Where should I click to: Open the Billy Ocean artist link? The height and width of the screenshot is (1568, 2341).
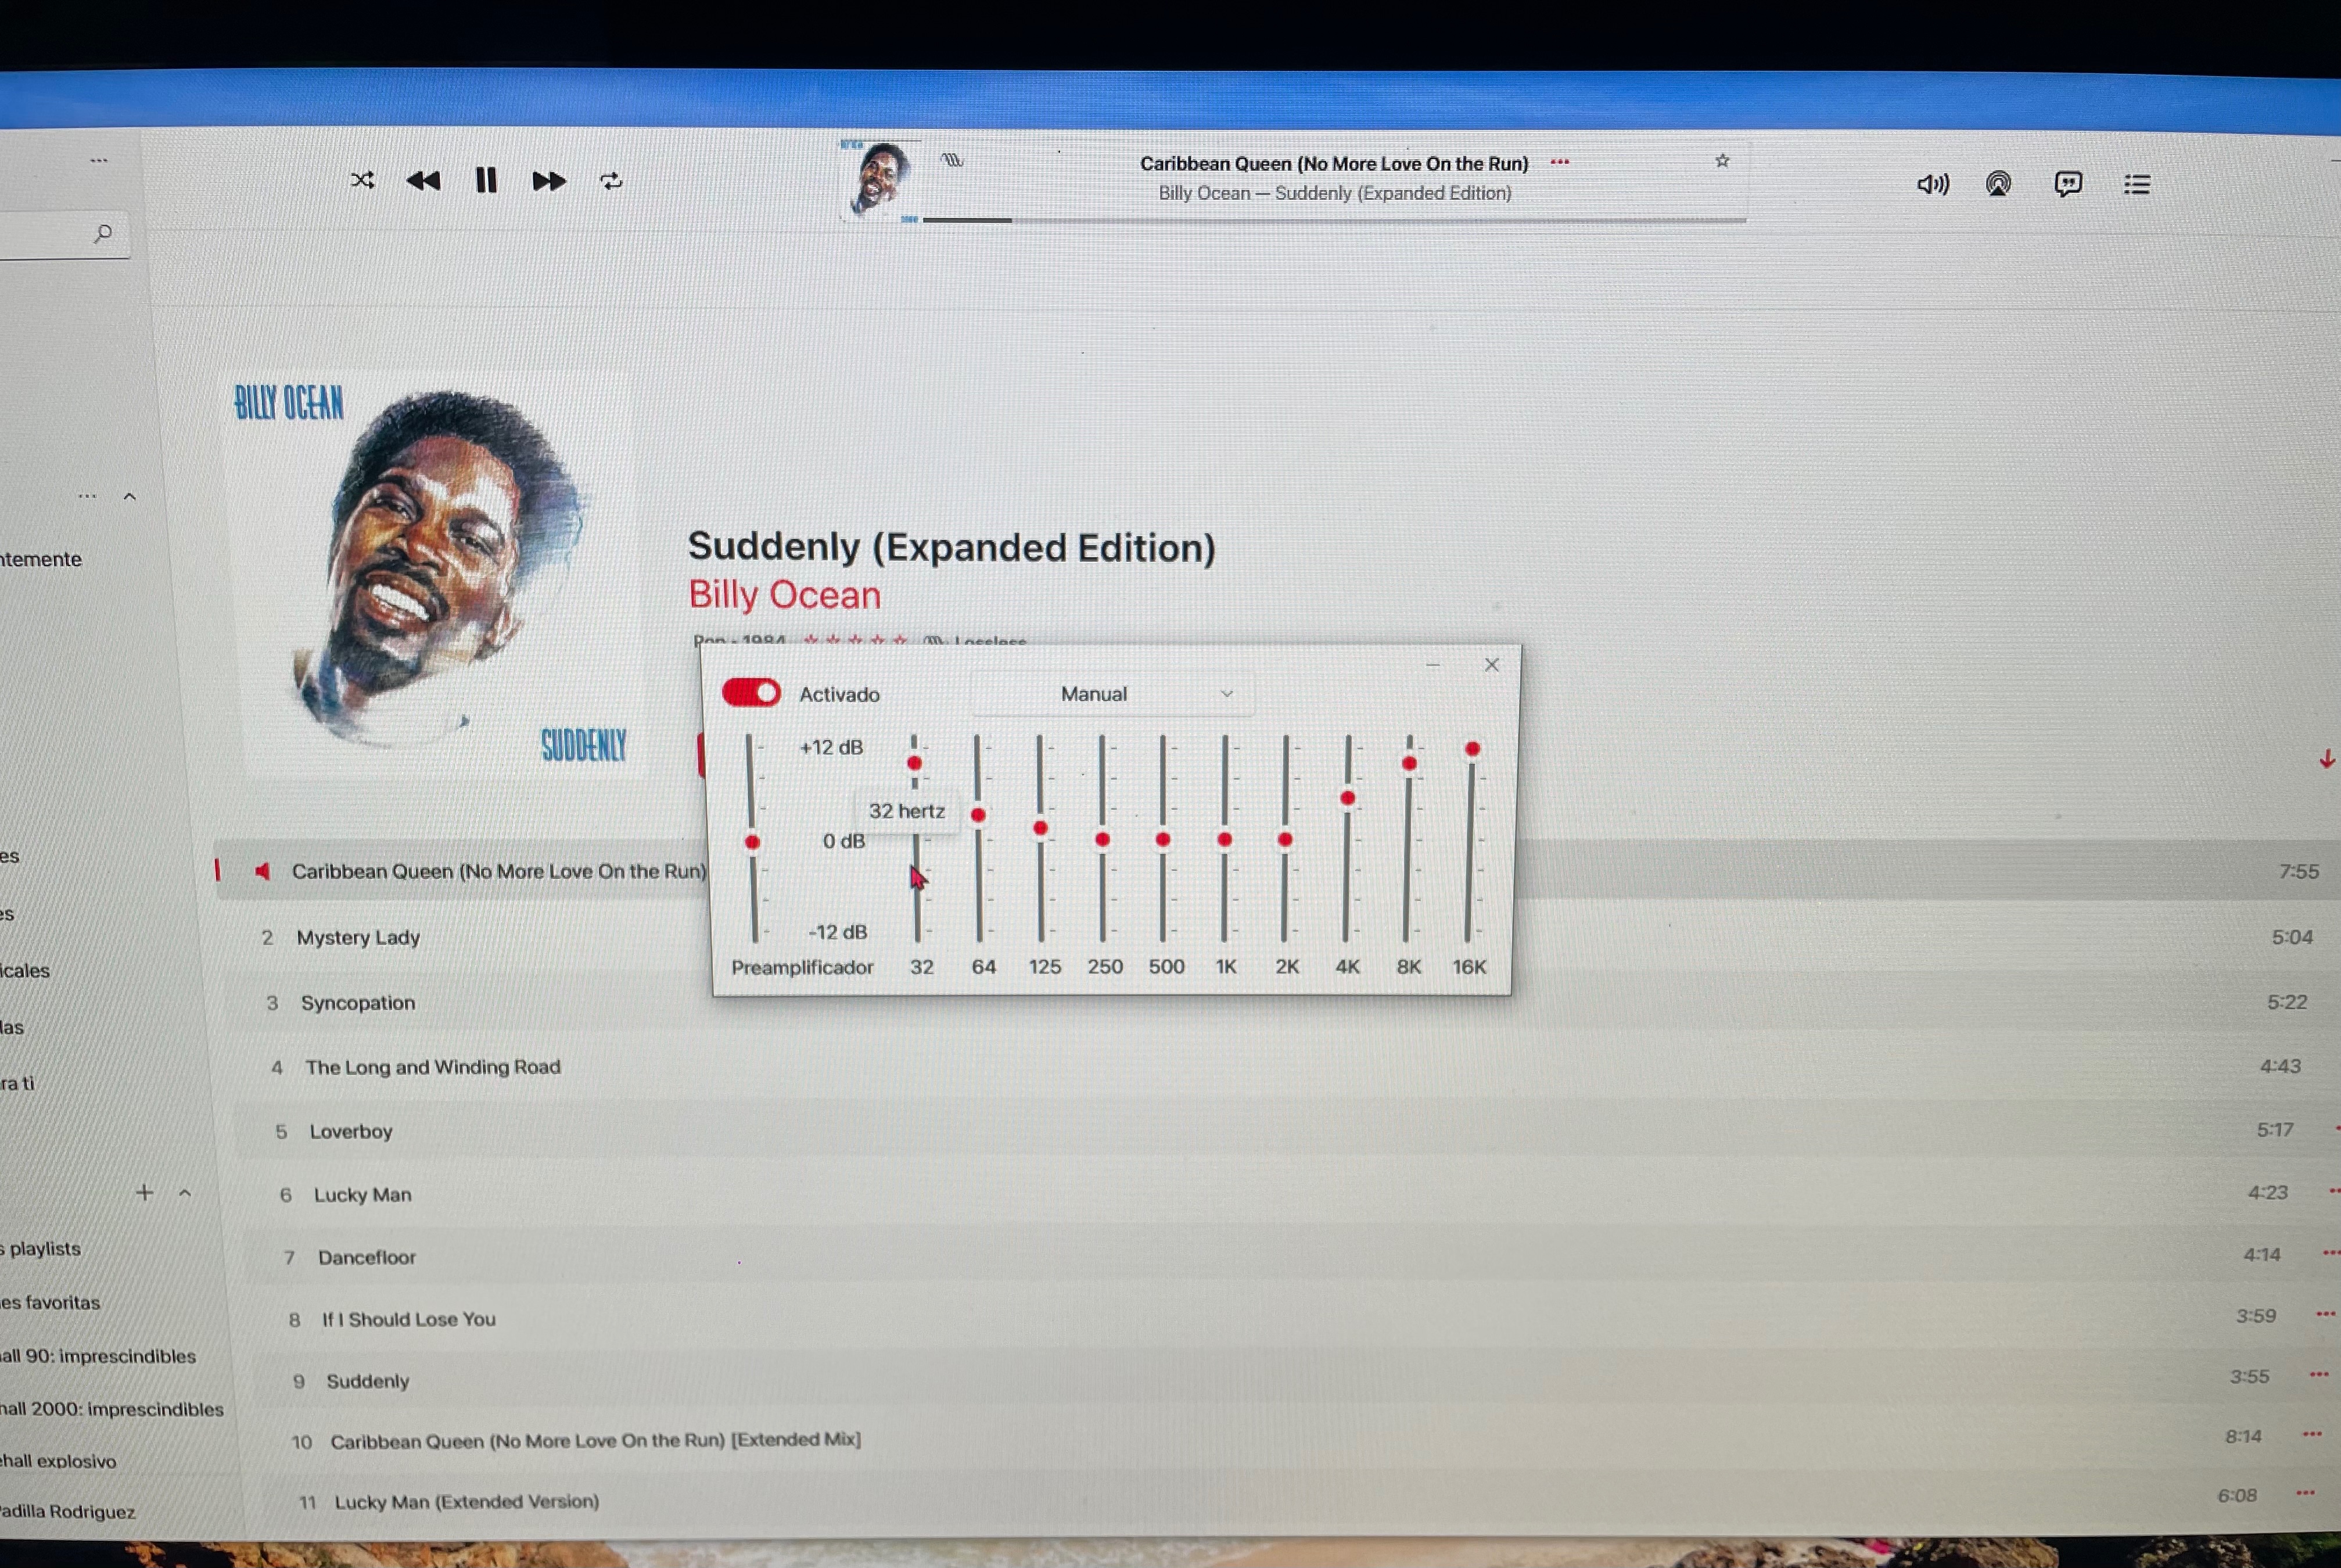click(784, 595)
